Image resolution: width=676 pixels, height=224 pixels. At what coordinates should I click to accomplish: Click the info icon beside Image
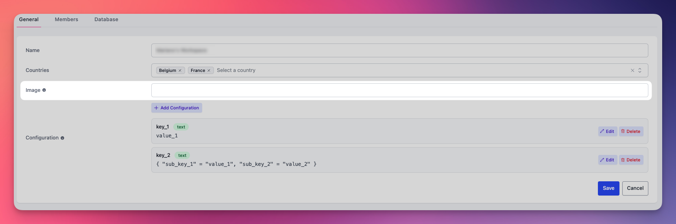[x=44, y=90]
